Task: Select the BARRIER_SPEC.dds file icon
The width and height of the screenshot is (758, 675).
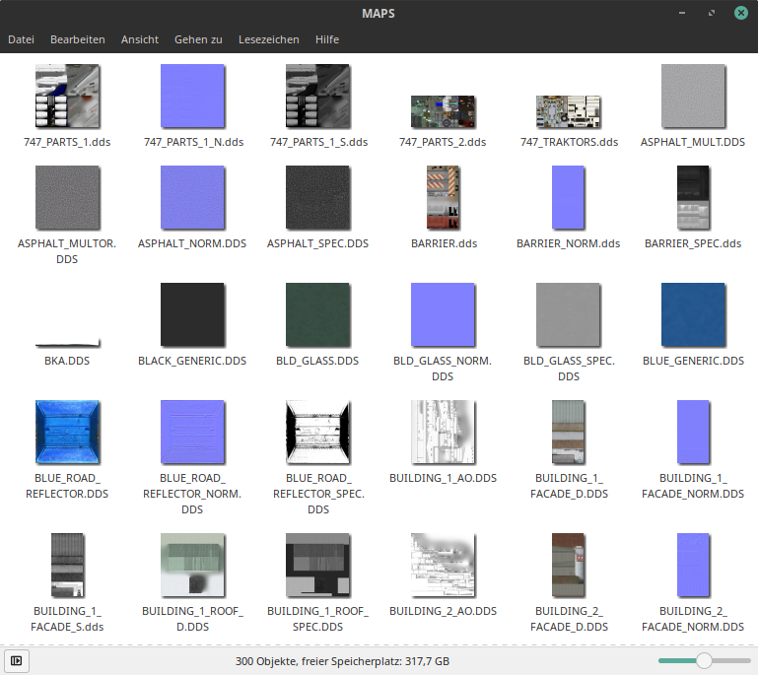Action: coord(693,197)
